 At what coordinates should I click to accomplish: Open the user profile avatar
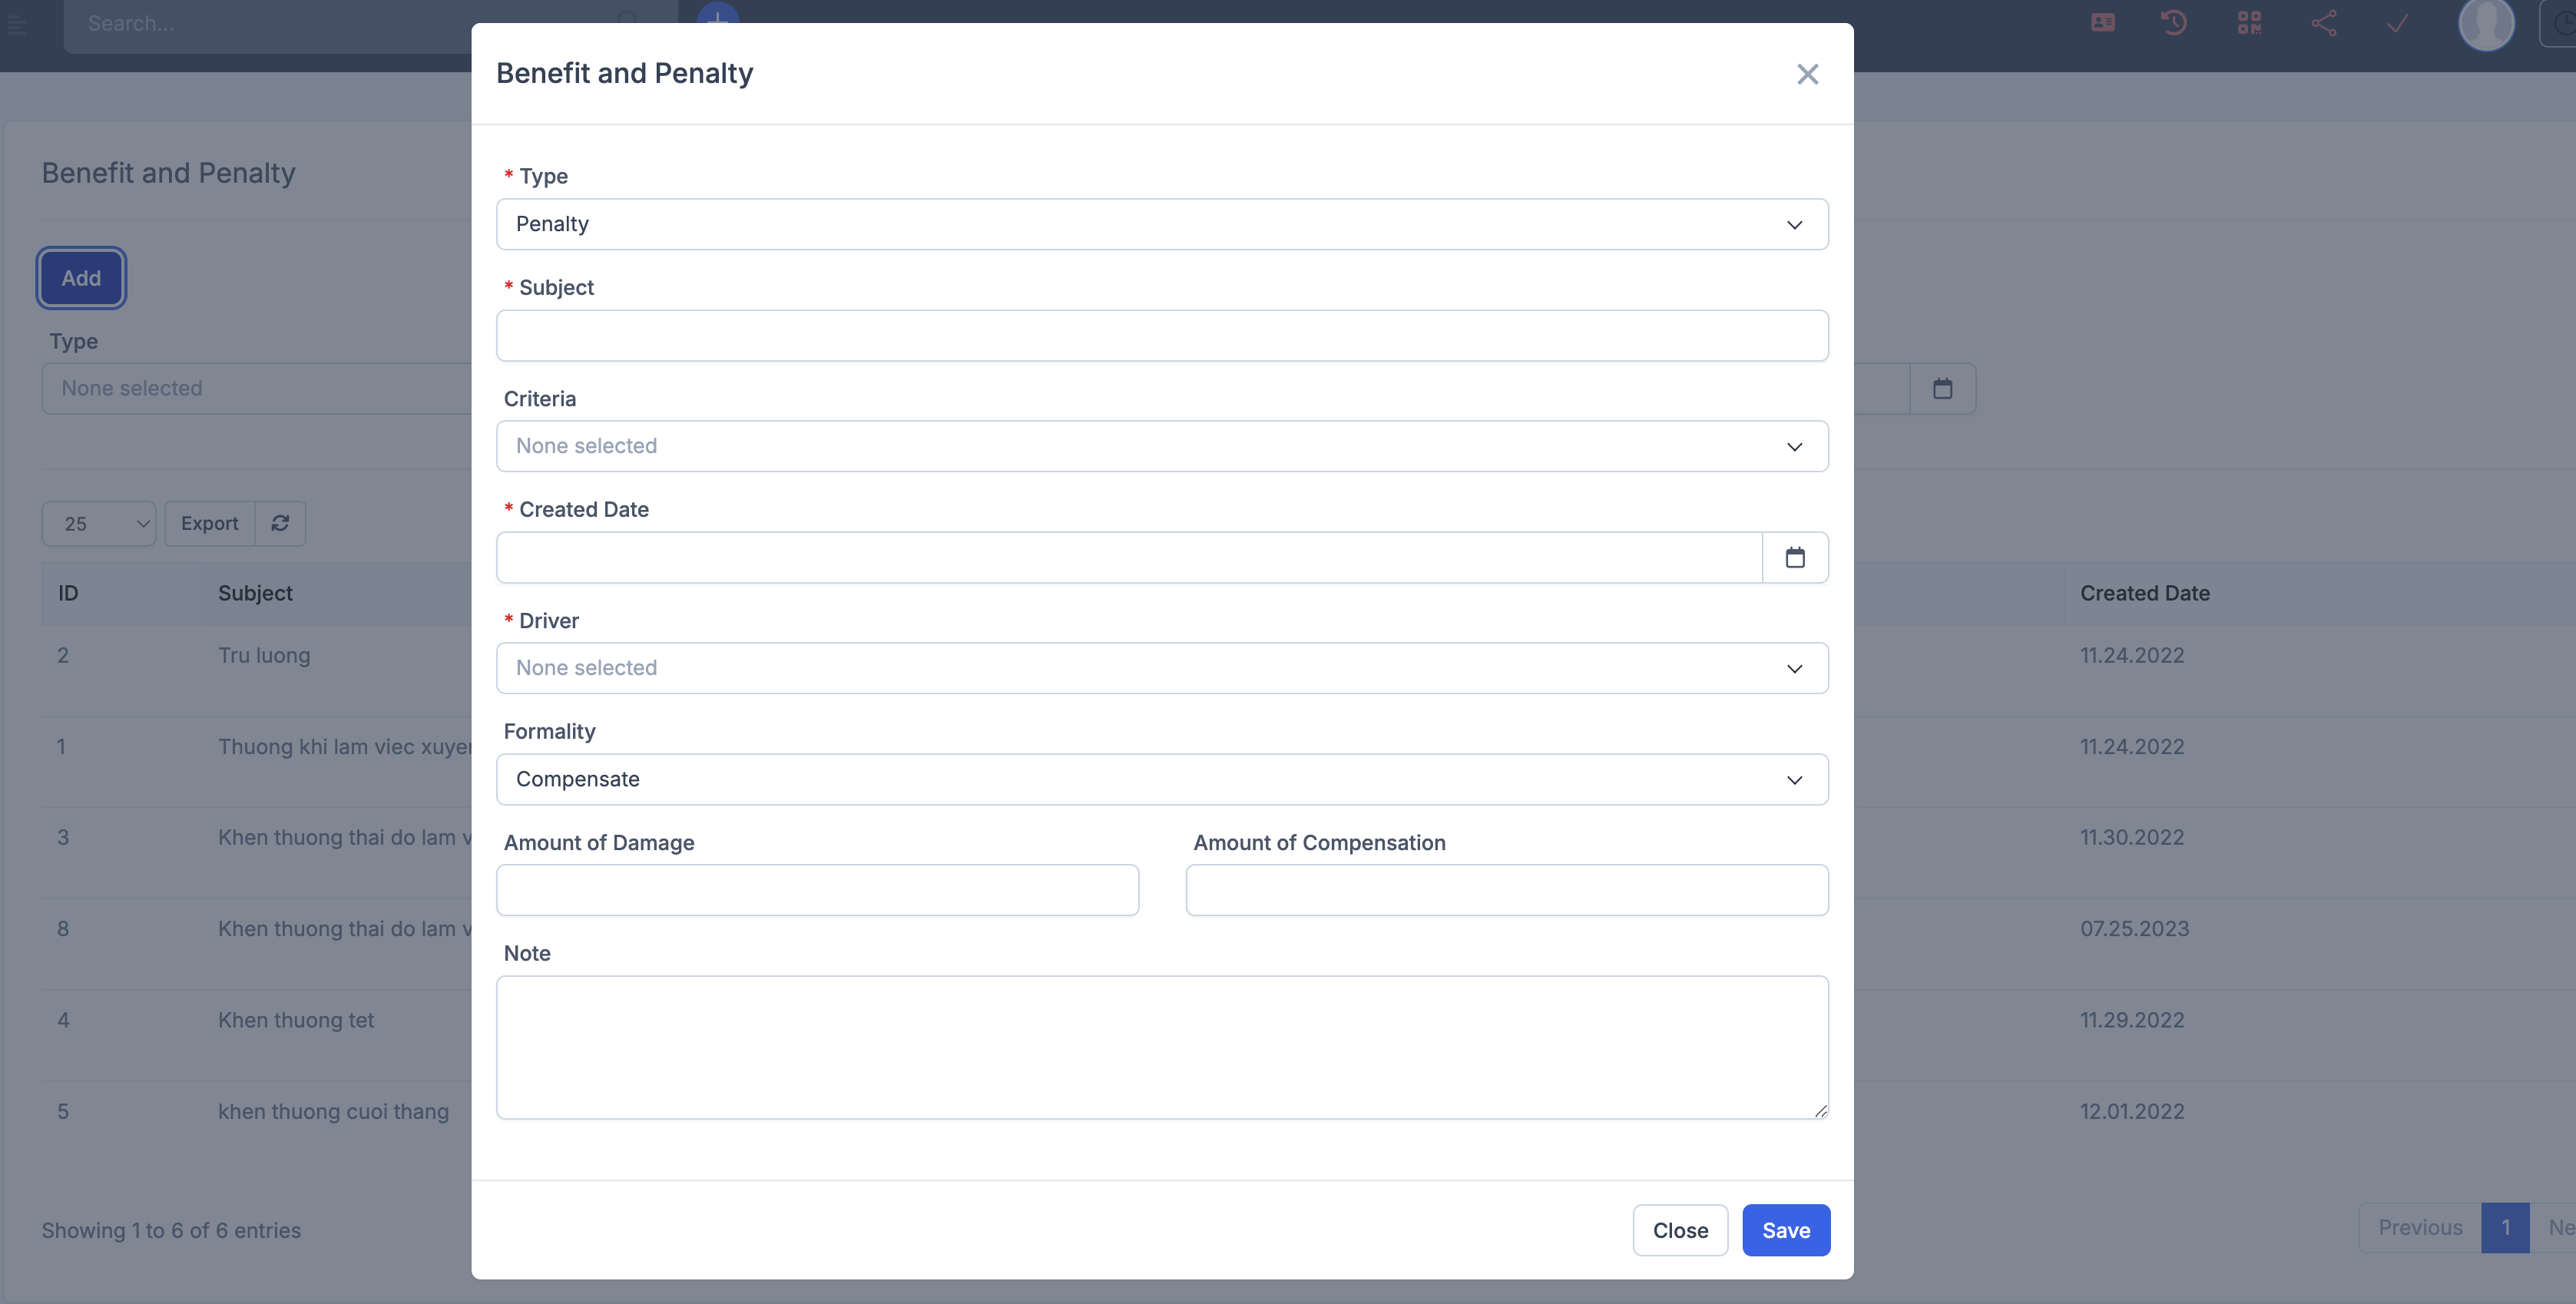pyautogui.click(x=2485, y=24)
